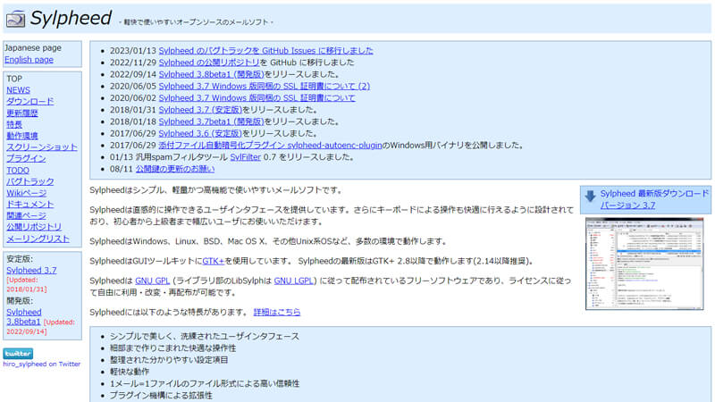This screenshot has width=715, height=402.
Task: Open 公開鍵の更新のお願い link
Action: (175, 169)
